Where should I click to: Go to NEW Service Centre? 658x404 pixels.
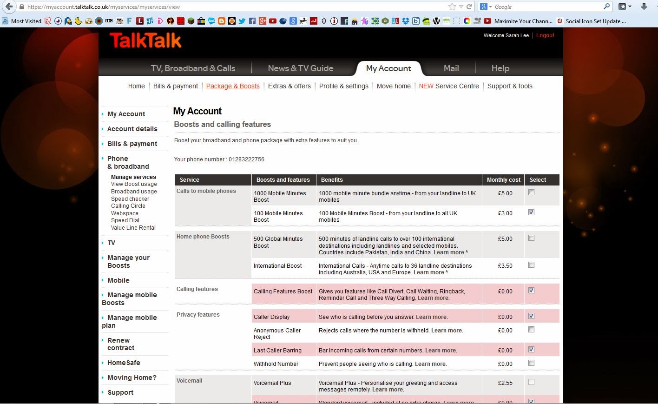(449, 86)
